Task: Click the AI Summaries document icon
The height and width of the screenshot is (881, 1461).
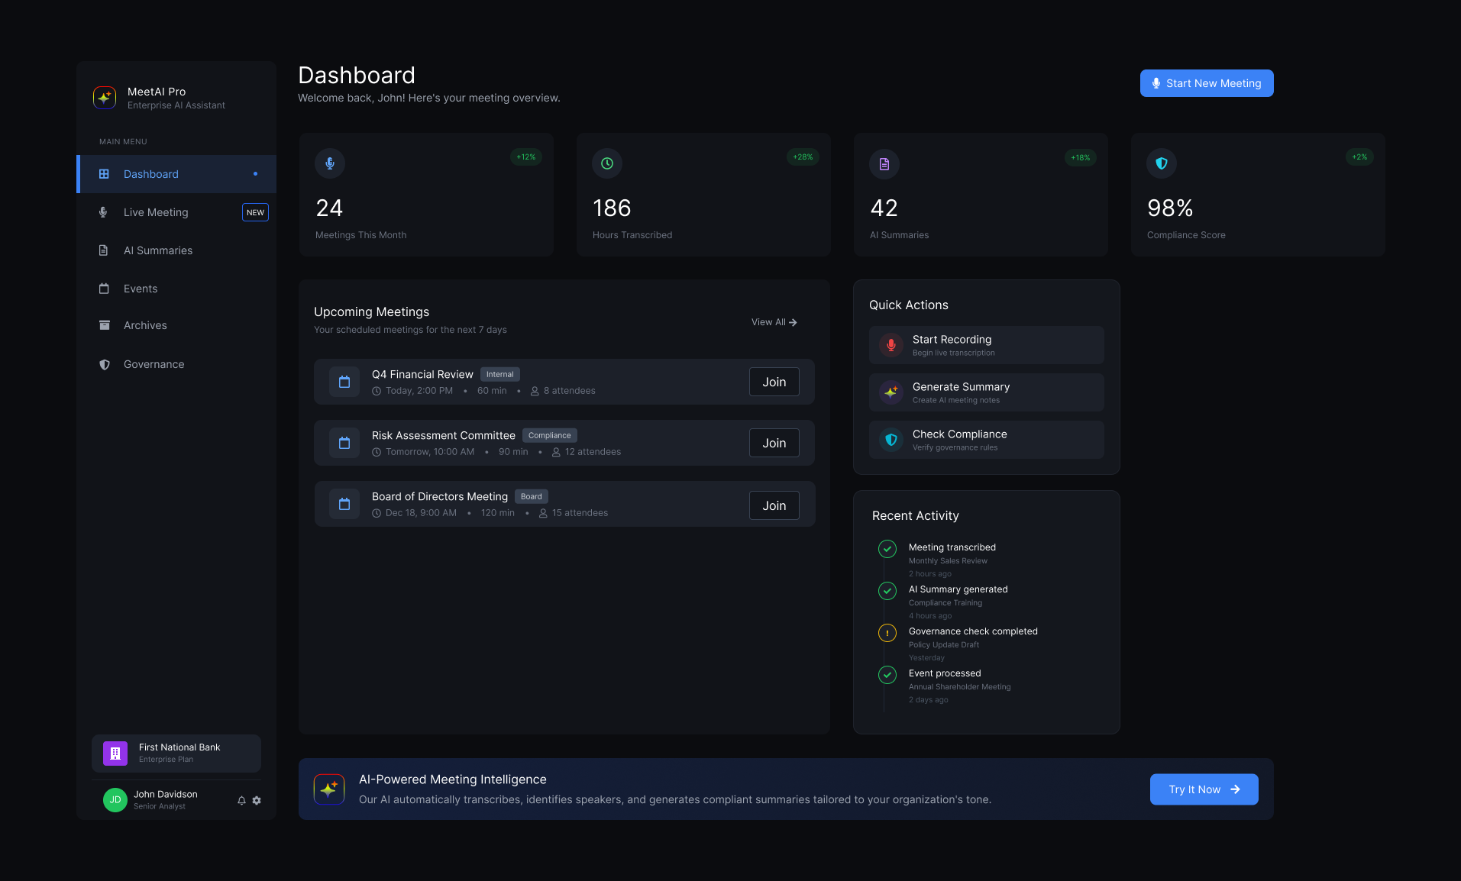Action: pos(883,163)
